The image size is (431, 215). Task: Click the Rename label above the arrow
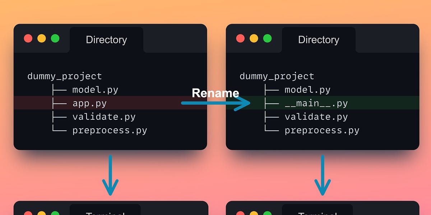[x=215, y=93]
